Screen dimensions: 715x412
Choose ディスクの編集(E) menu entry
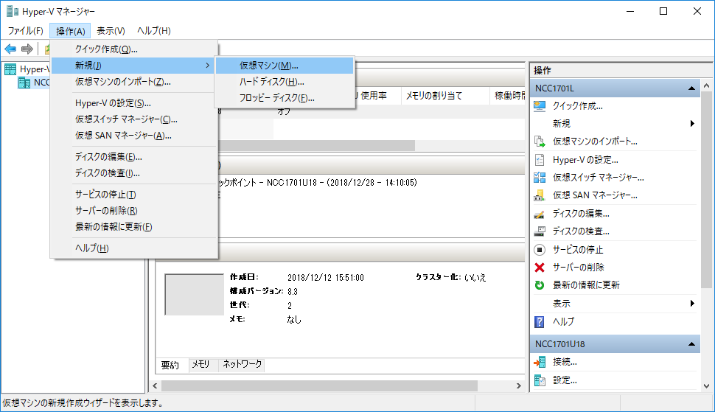pos(133,157)
